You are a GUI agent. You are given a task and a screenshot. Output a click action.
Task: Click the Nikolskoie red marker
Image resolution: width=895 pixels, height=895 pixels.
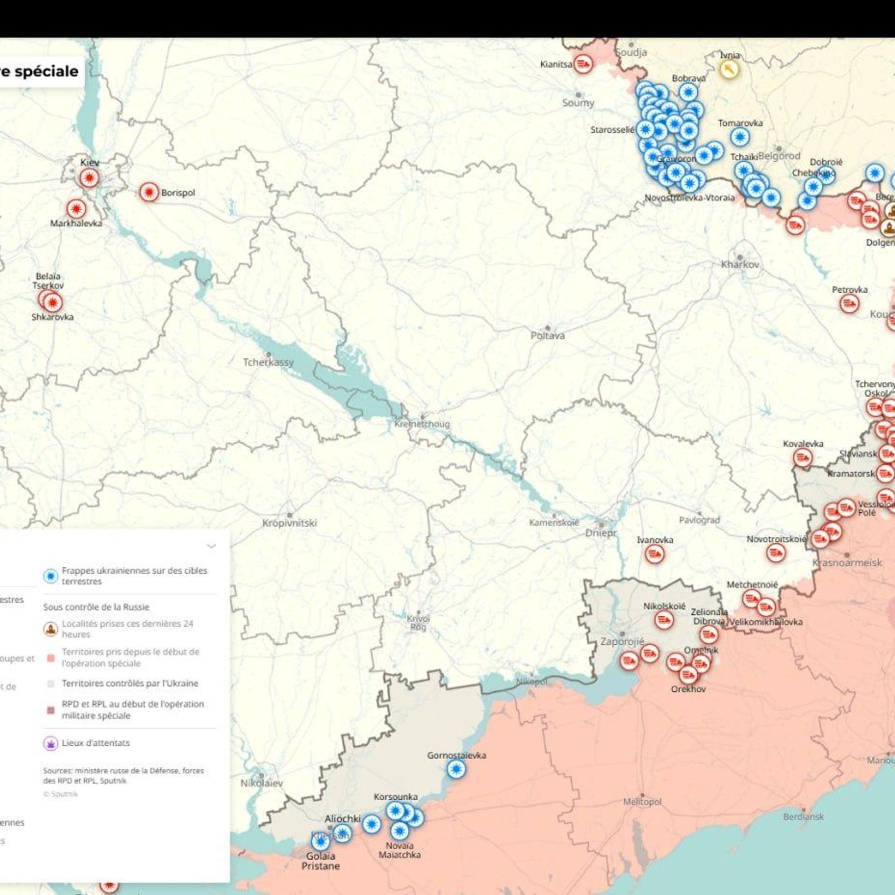664,620
